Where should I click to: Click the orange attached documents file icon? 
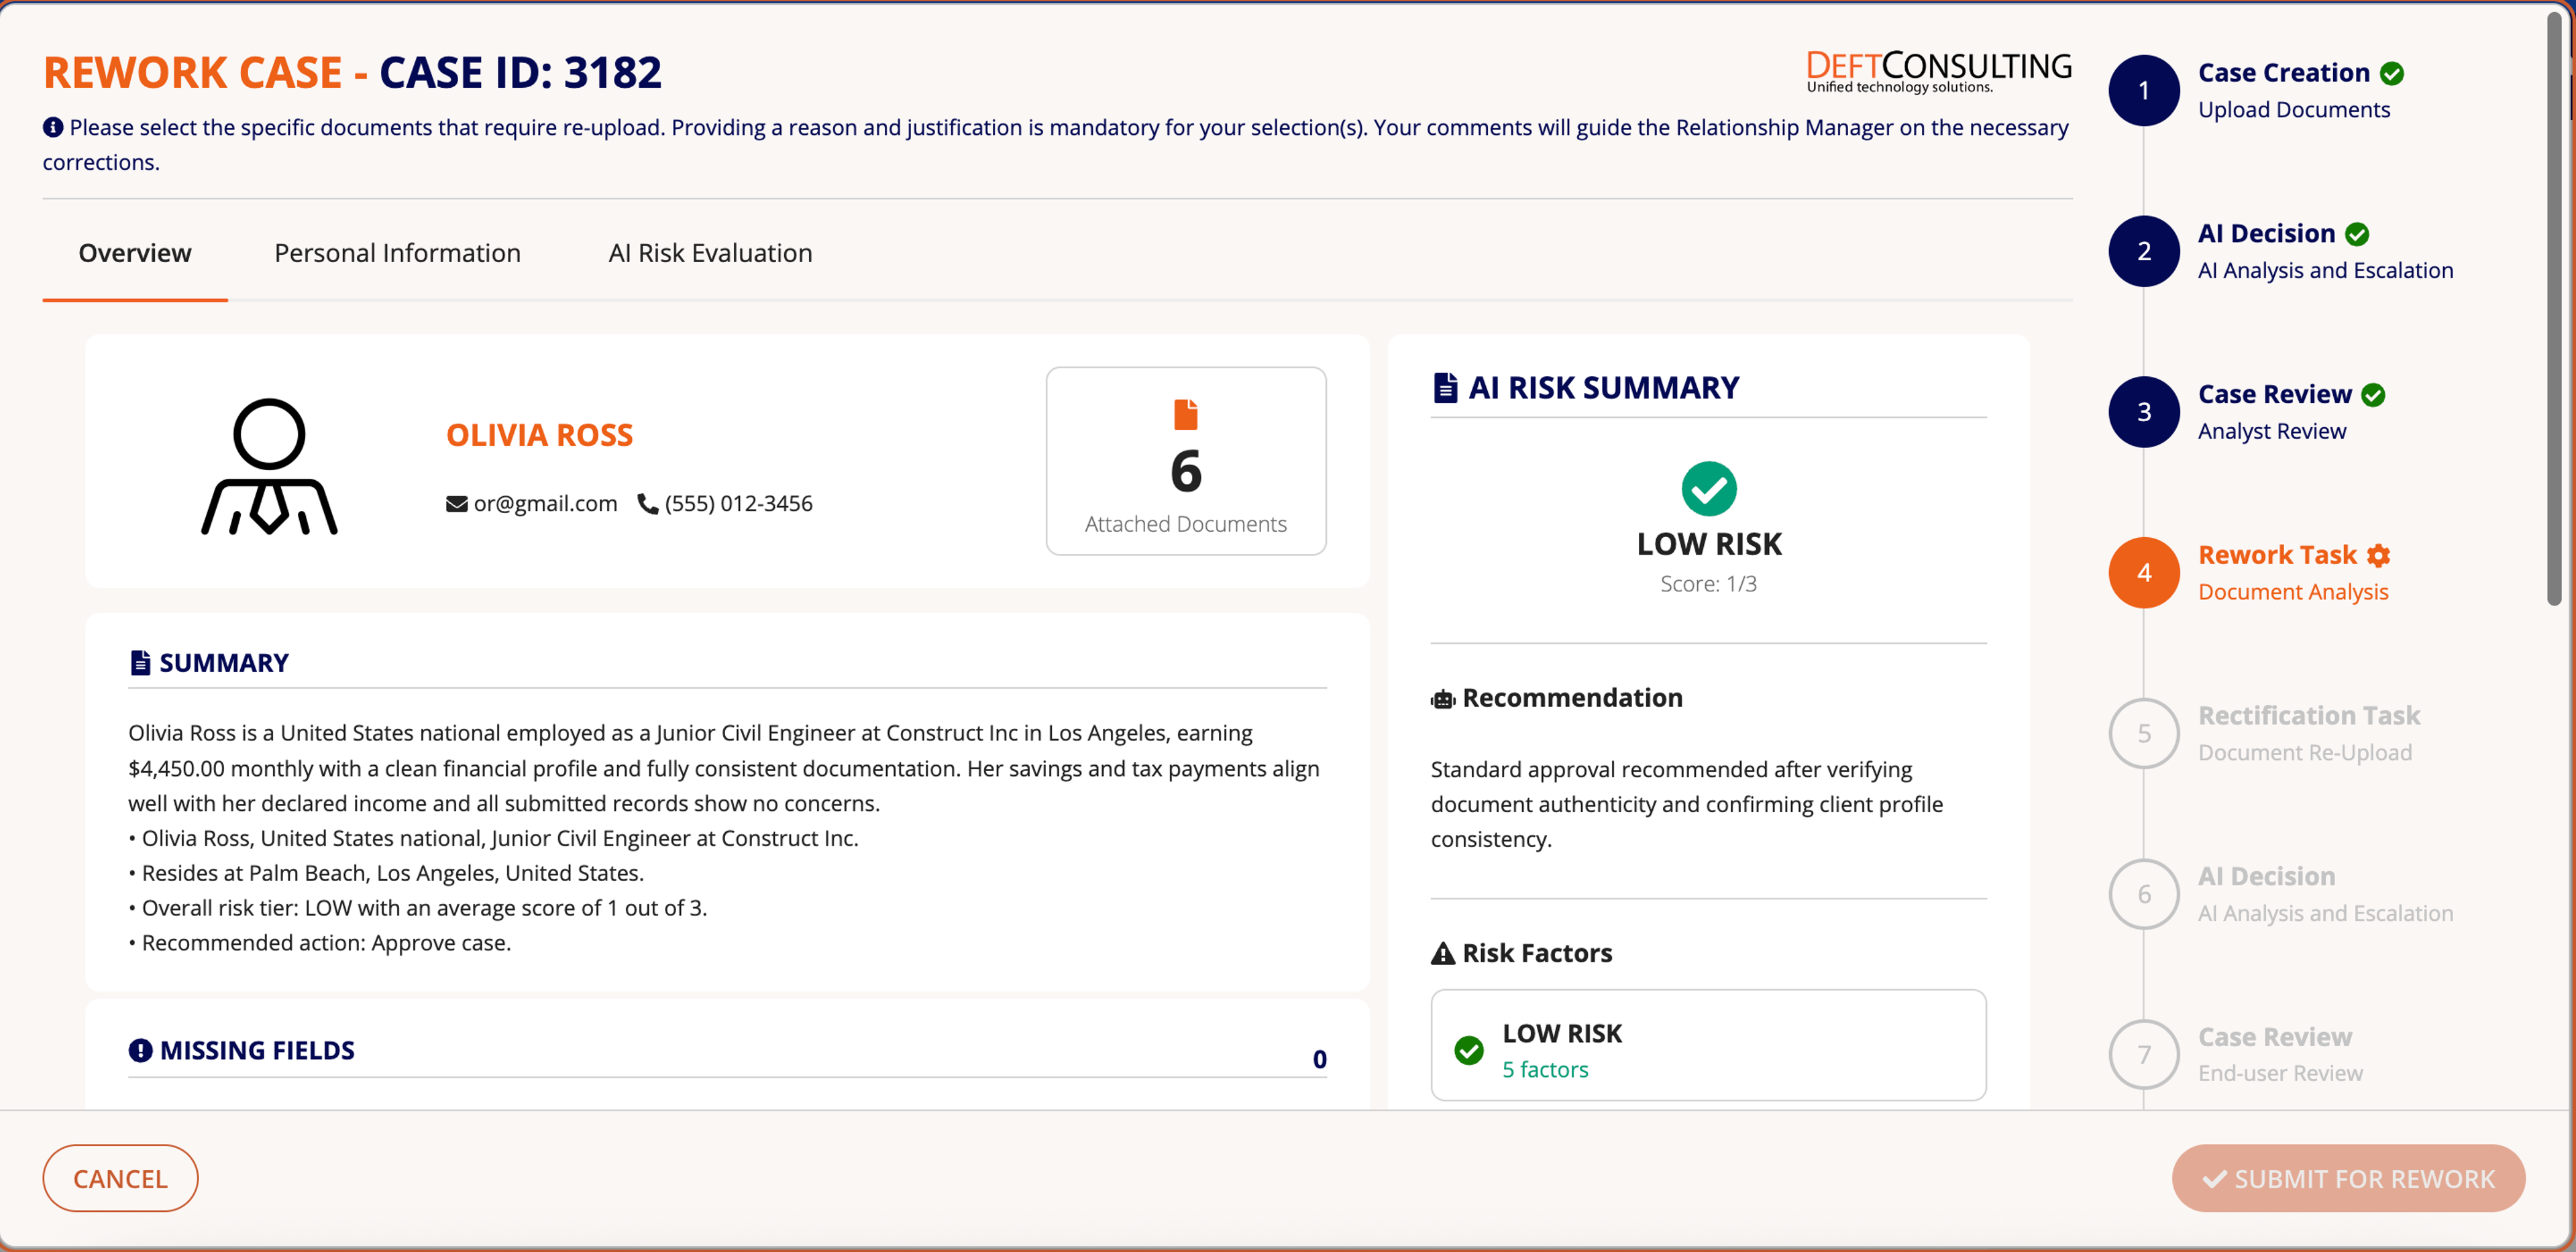point(1186,414)
